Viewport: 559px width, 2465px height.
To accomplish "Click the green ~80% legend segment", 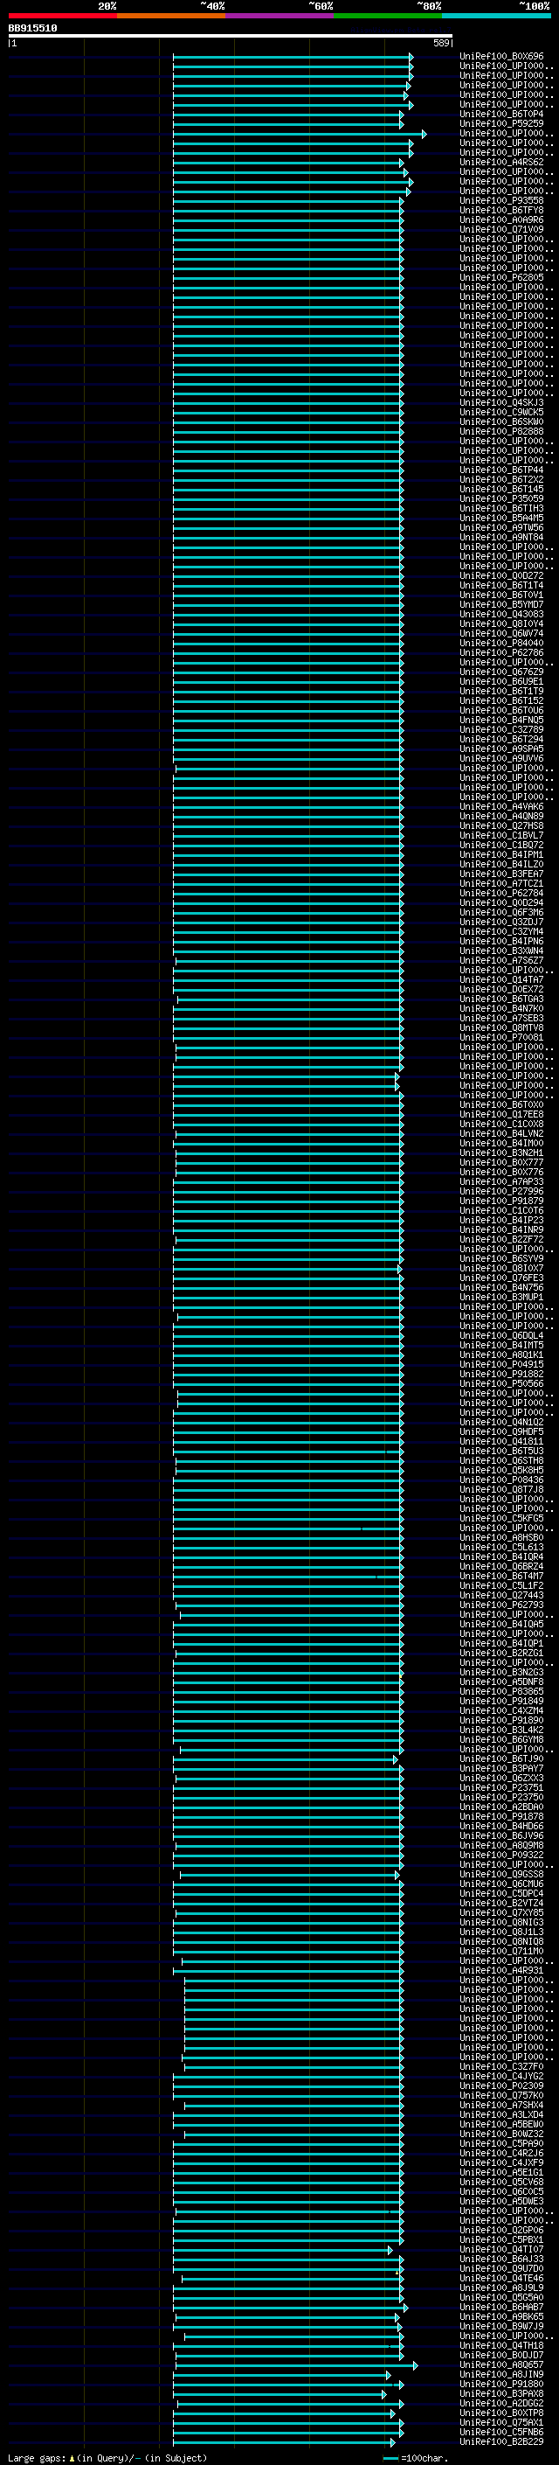I will tap(388, 16).
